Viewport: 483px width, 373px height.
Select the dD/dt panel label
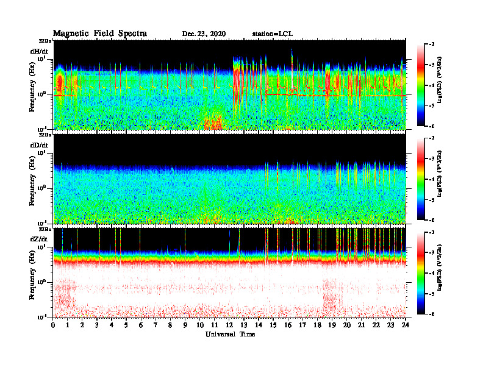pyautogui.click(x=39, y=145)
